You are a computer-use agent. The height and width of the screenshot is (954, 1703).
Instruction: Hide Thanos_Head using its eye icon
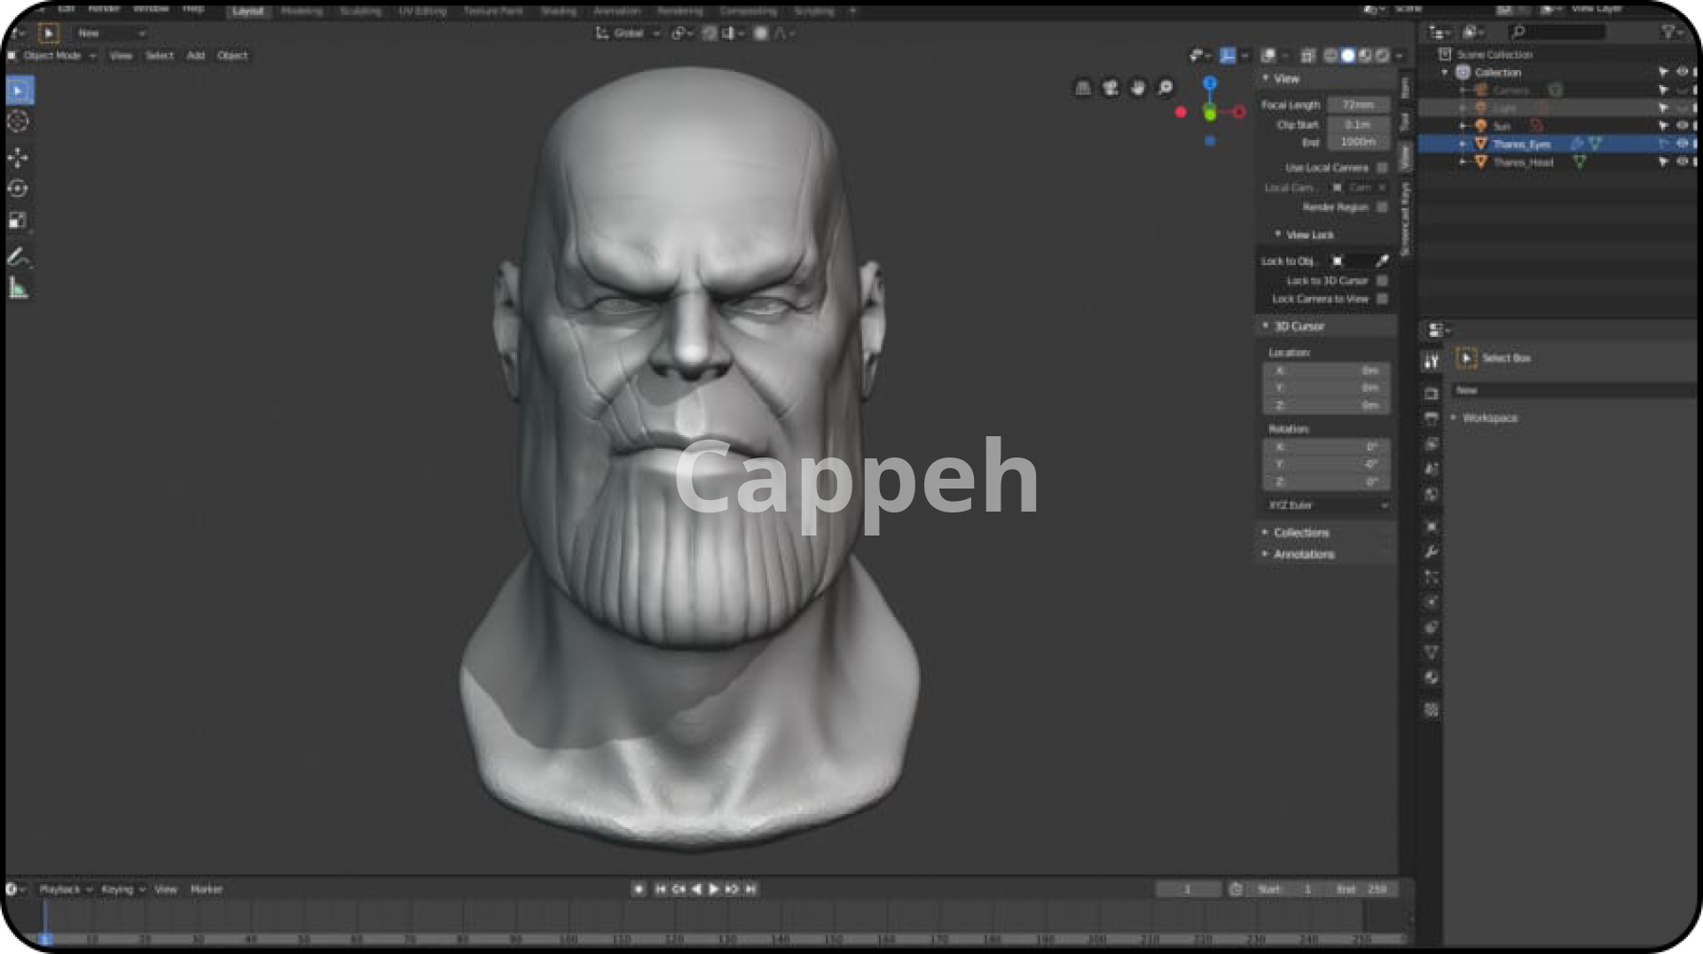[1682, 161]
